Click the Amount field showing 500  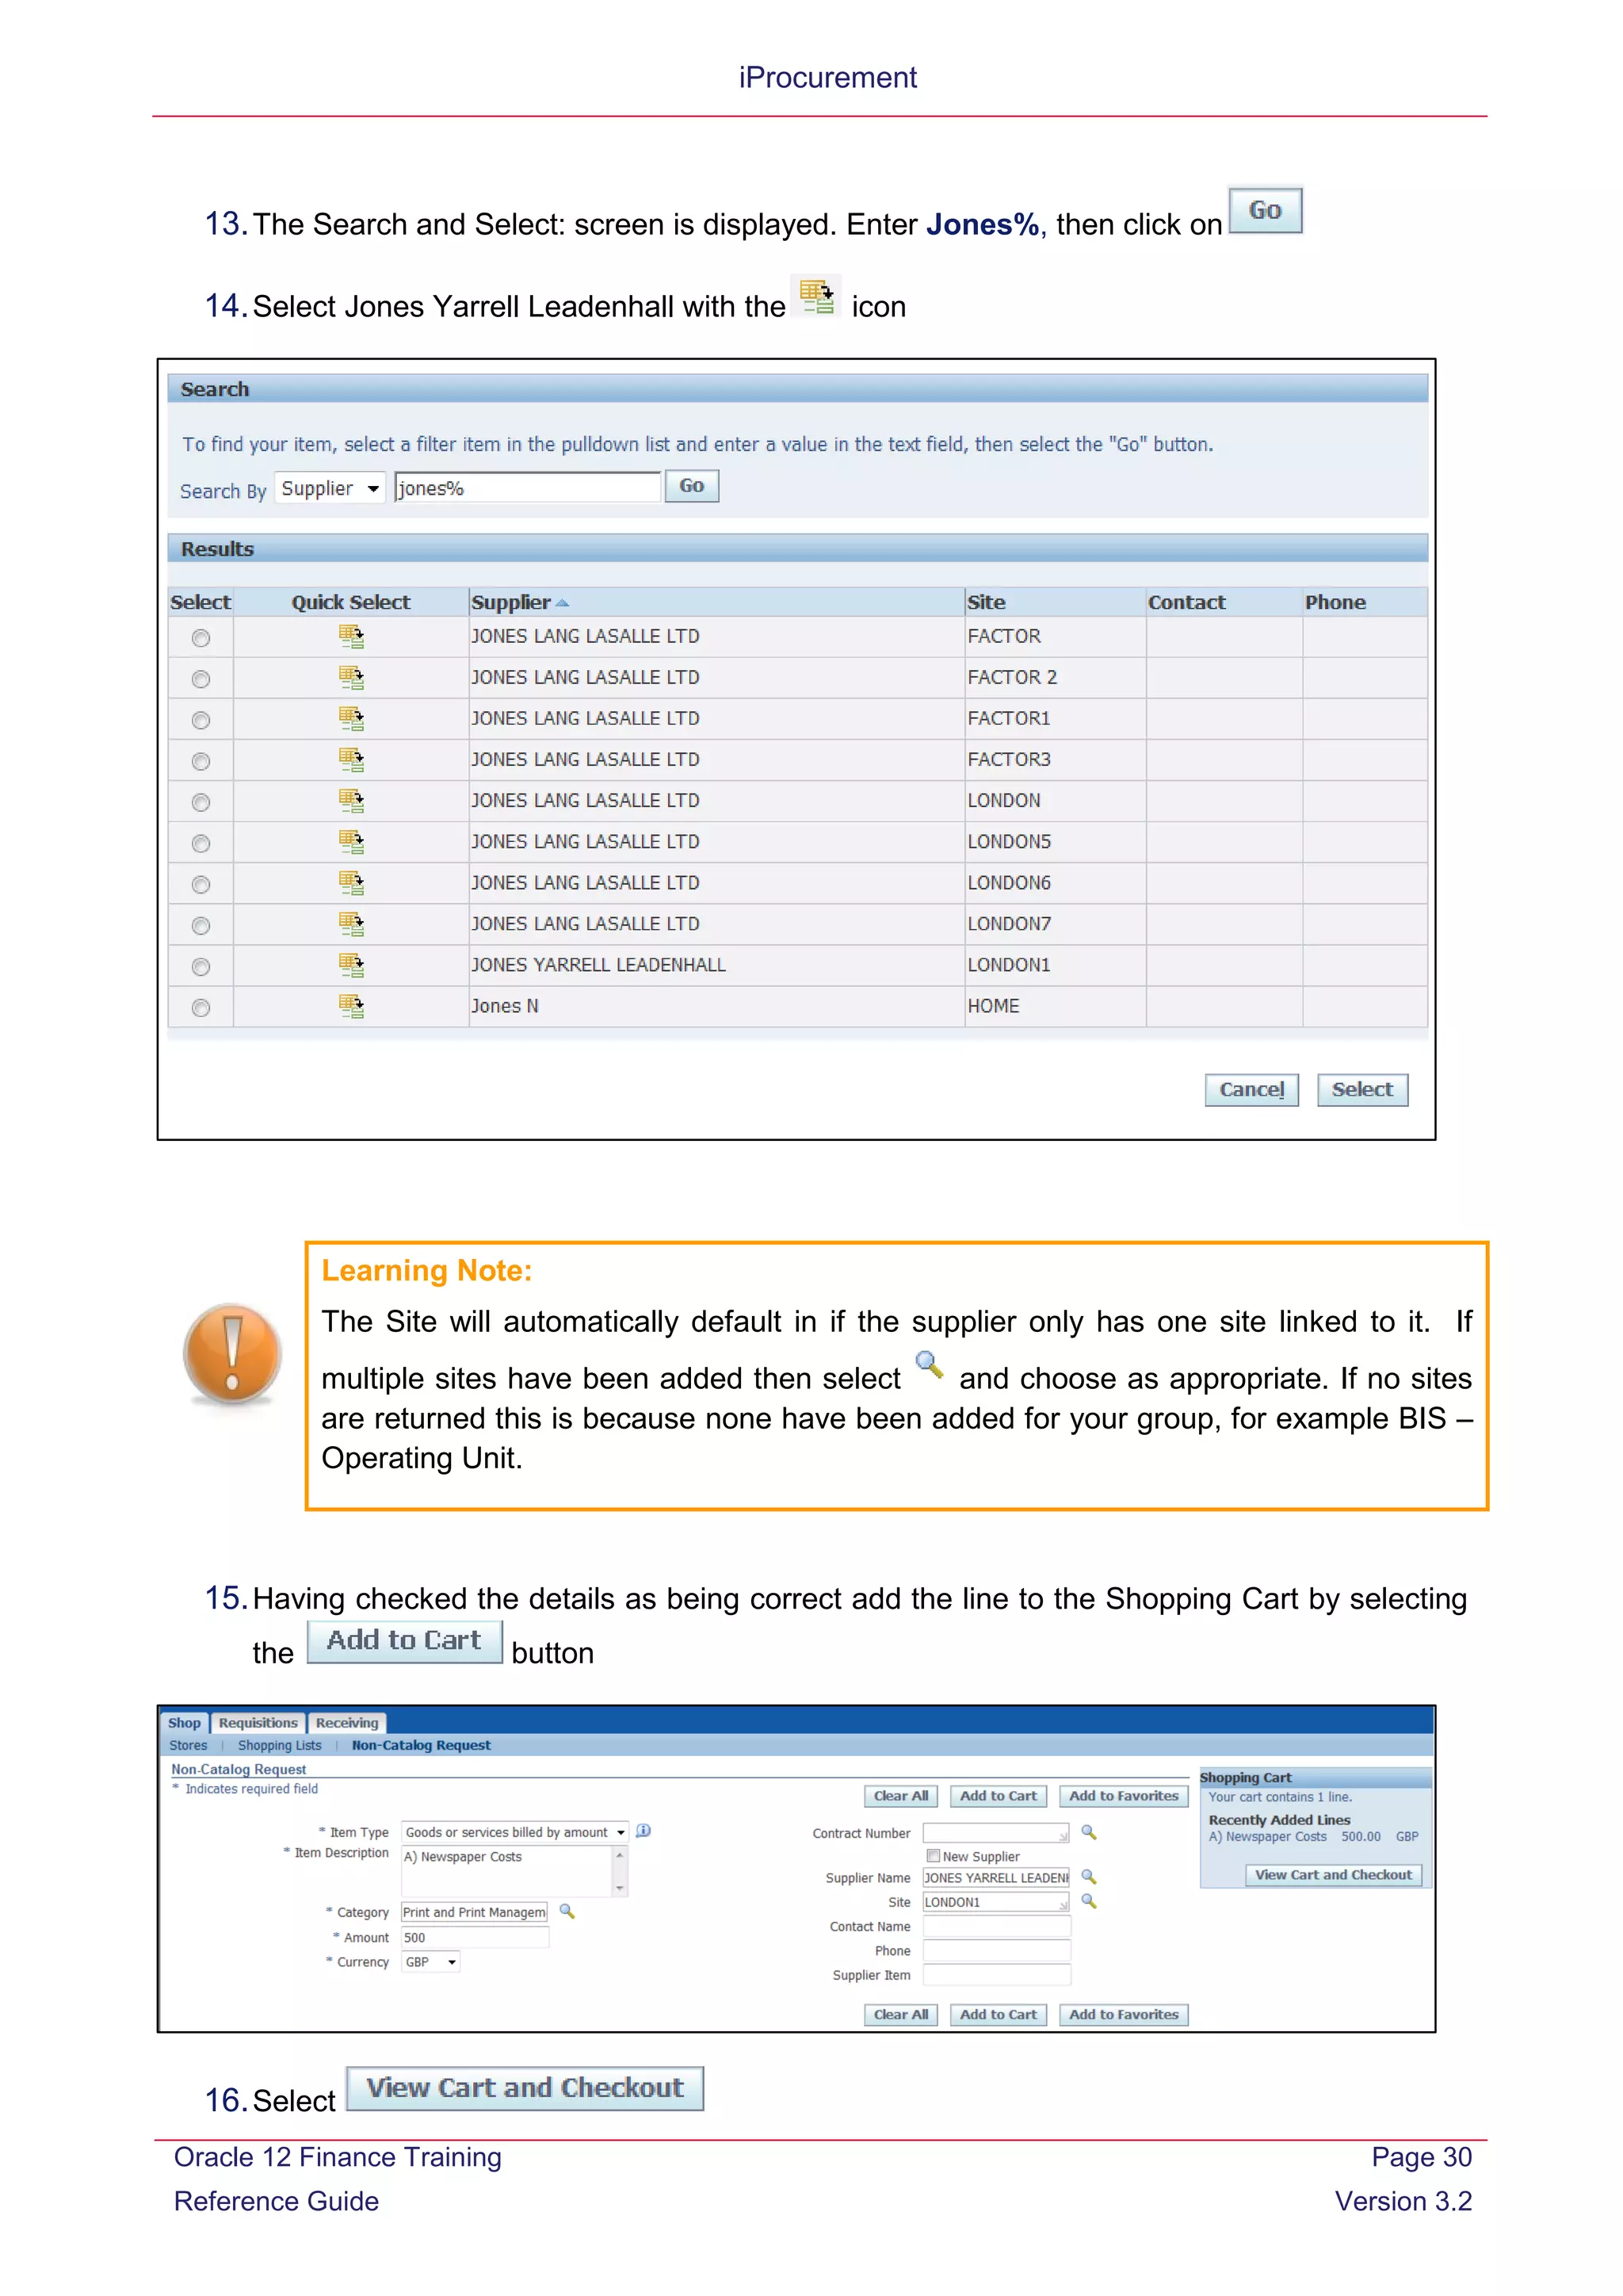click(x=475, y=1937)
